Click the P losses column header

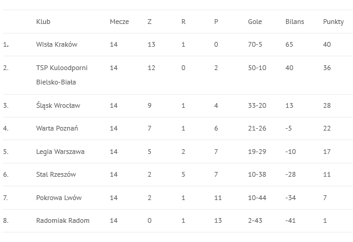216,22
